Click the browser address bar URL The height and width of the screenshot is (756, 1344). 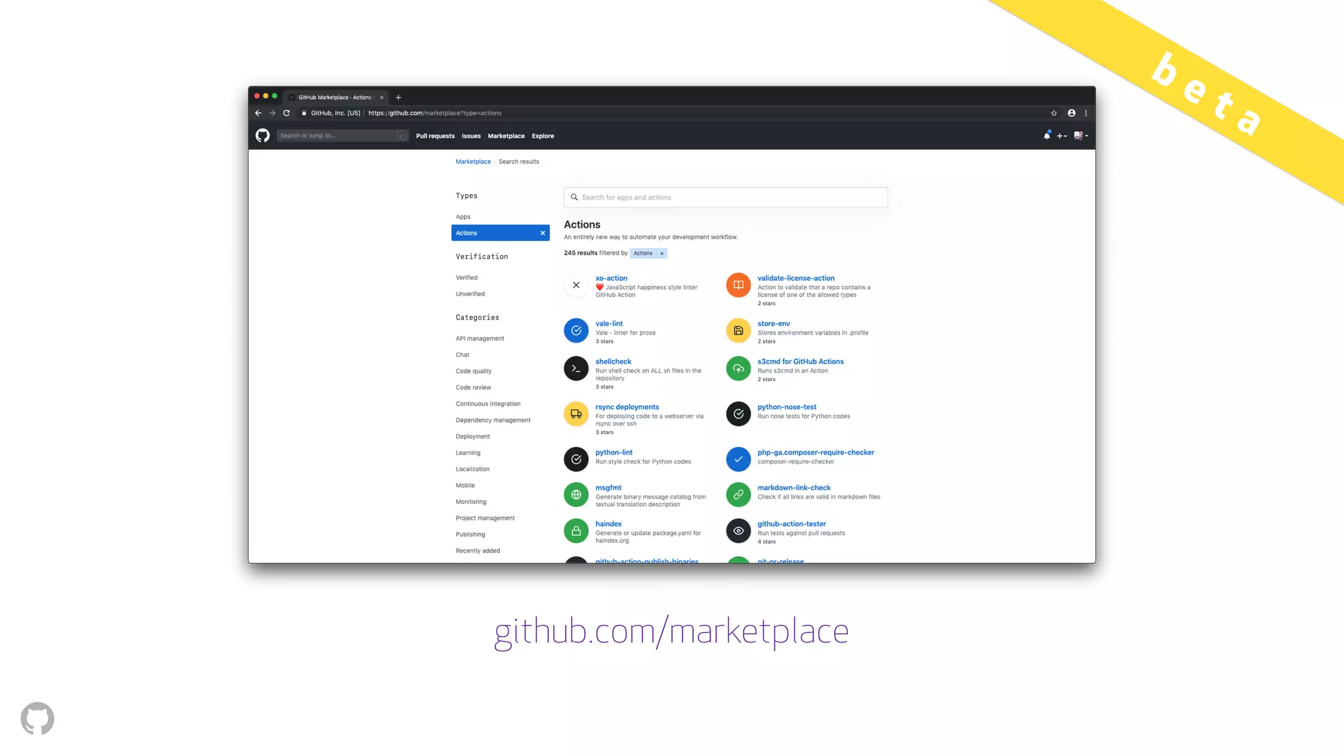tap(434, 113)
